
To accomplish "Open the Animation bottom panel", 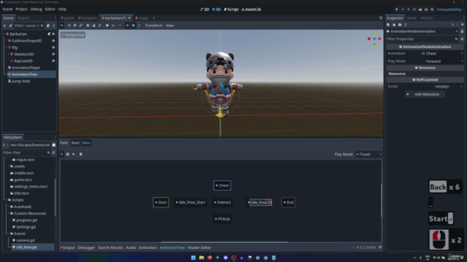I will point(147,247).
